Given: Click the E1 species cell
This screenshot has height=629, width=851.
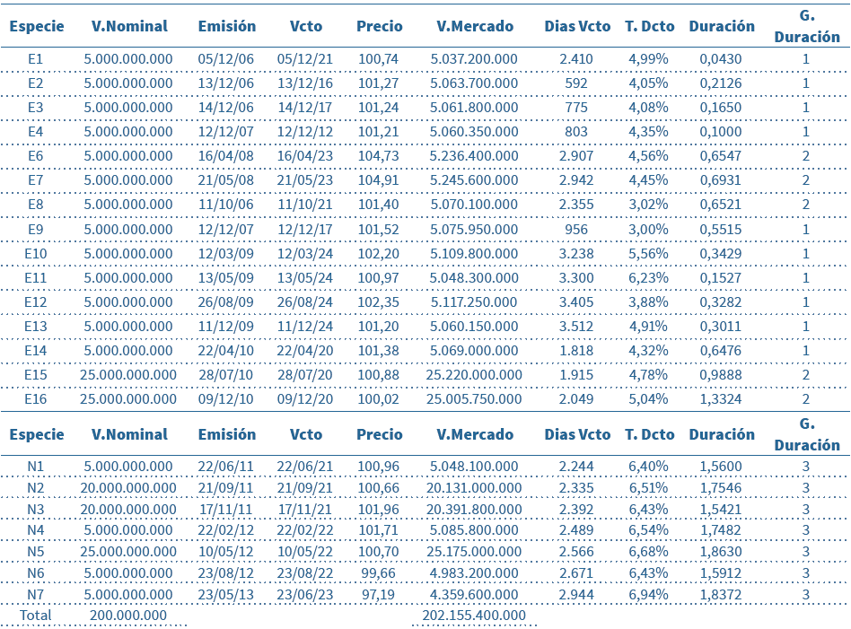Looking at the screenshot, I should pos(36,59).
